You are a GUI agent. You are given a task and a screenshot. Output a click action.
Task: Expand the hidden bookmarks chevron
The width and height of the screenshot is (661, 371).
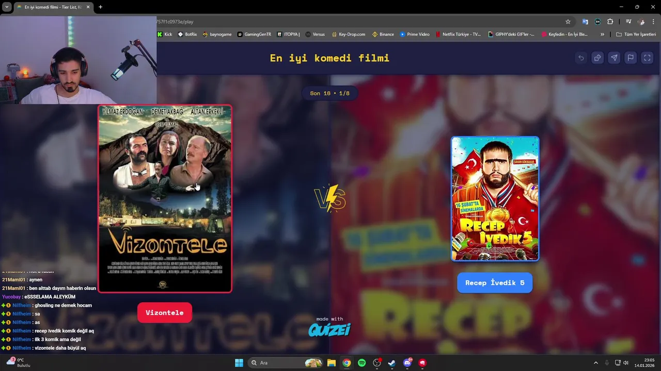point(602,35)
